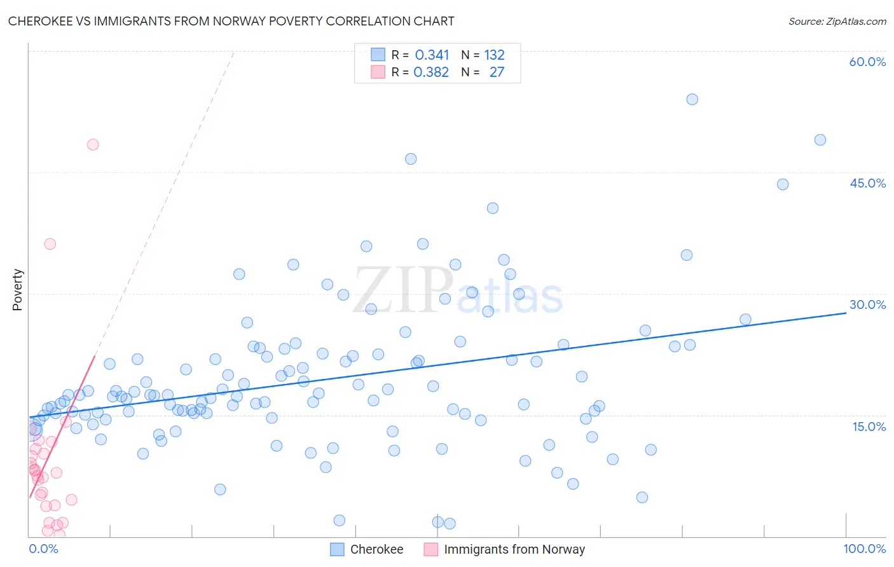Select the Immigrants from Norway legend label

pos(514,549)
